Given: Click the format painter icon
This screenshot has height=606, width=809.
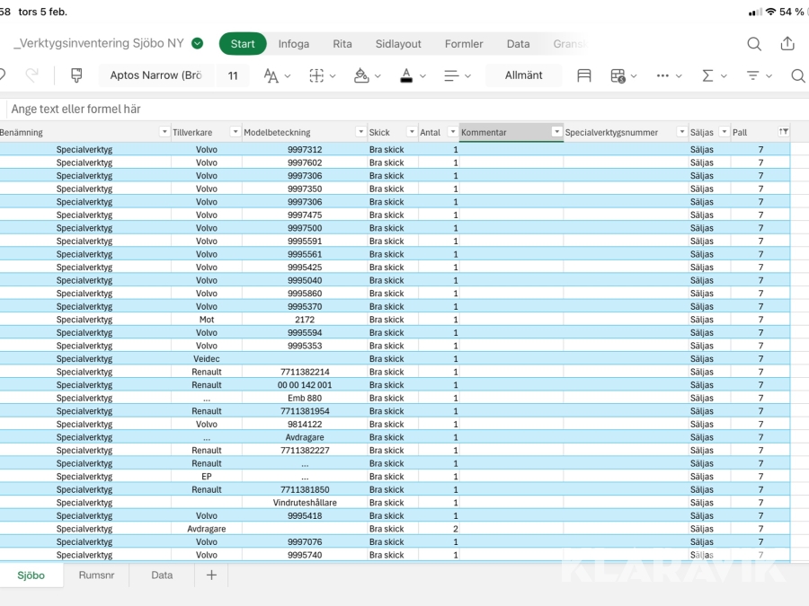Looking at the screenshot, I should coord(76,75).
